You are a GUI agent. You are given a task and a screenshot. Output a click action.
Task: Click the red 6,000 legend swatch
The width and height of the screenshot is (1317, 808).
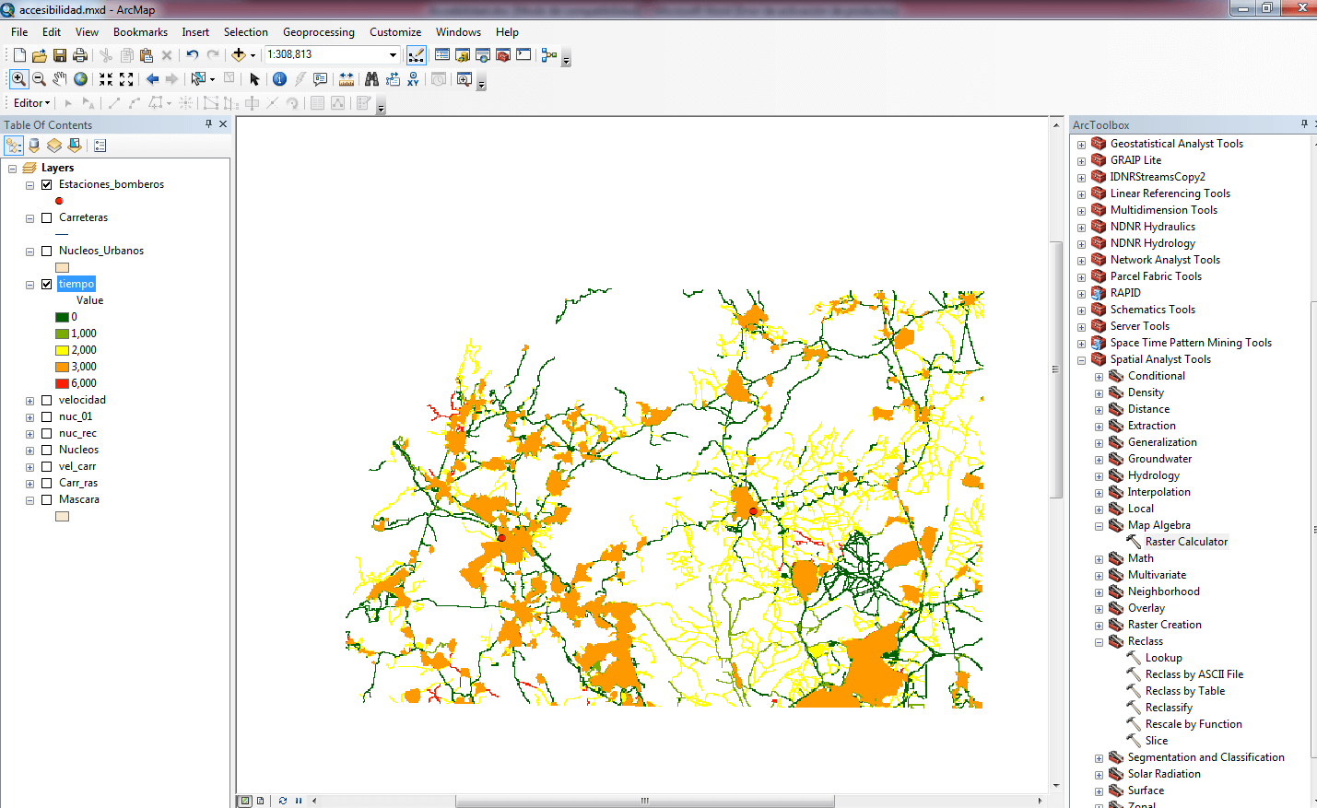pos(62,383)
